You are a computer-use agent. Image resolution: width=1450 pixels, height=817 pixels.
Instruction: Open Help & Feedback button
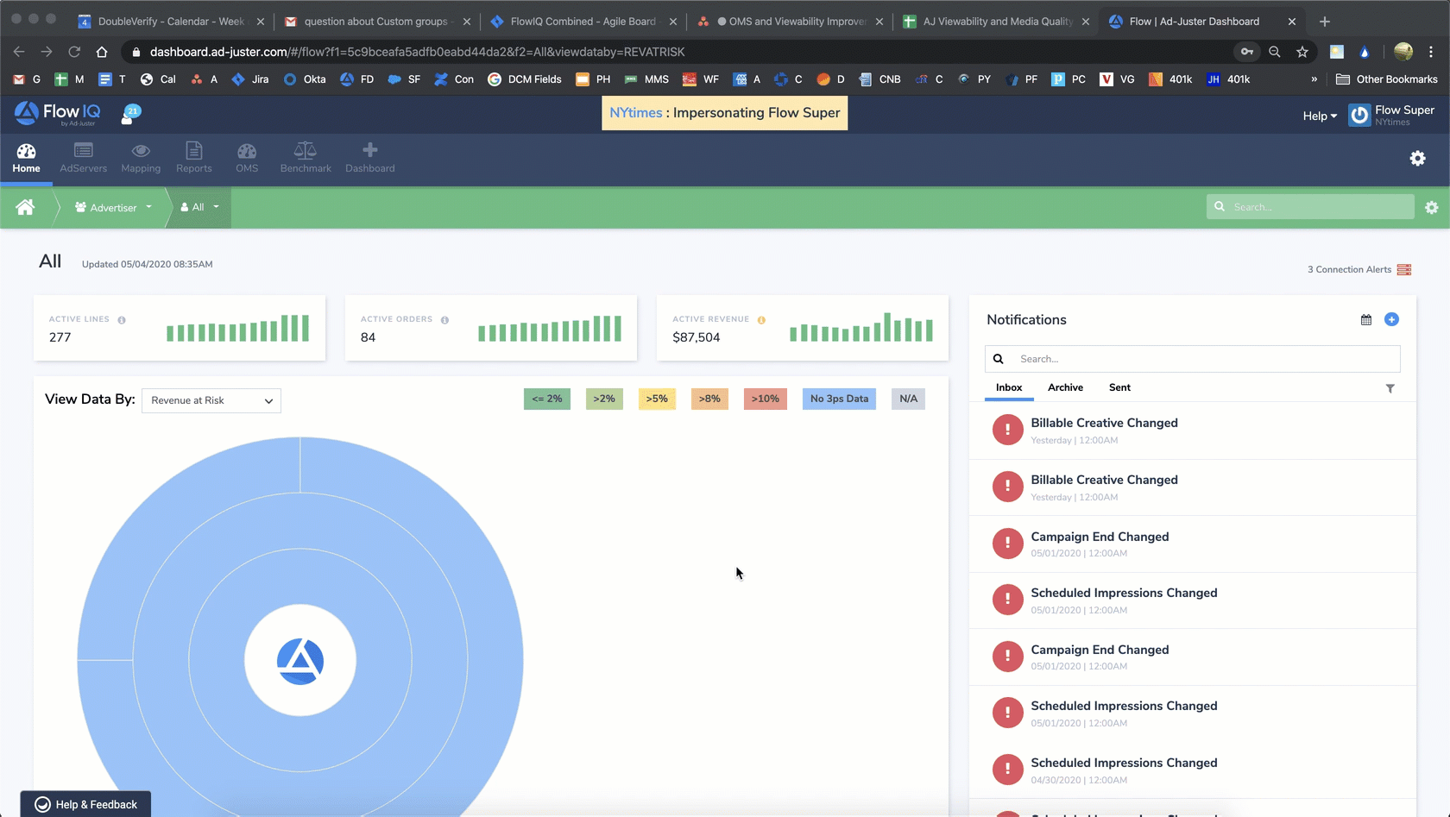point(85,804)
